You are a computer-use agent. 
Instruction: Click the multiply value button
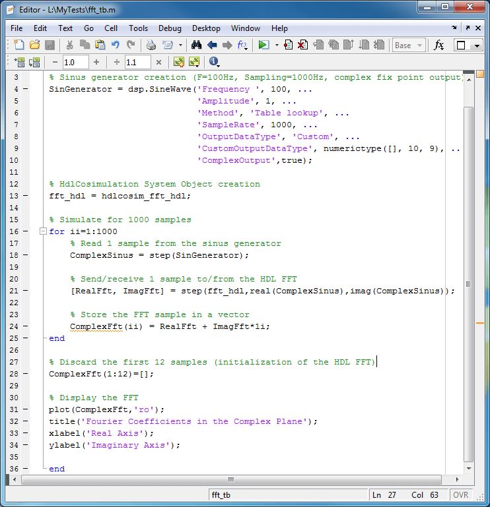coord(158,62)
